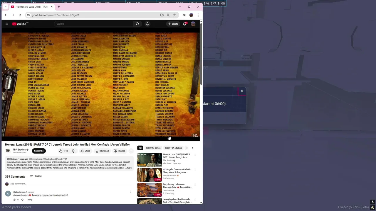Open the Chrome profile avatar

point(191,15)
